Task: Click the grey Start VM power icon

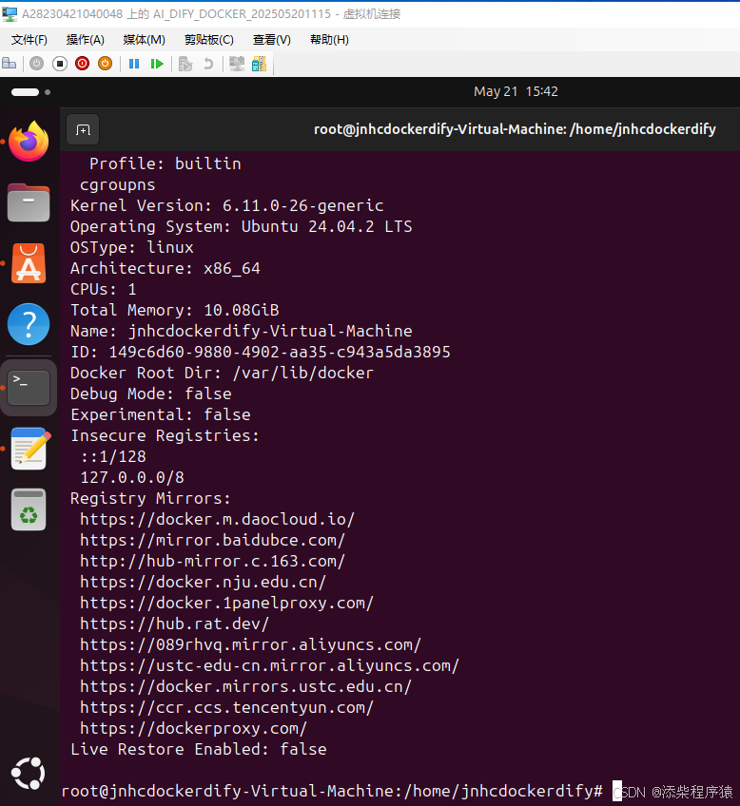Action: (36, 64)
